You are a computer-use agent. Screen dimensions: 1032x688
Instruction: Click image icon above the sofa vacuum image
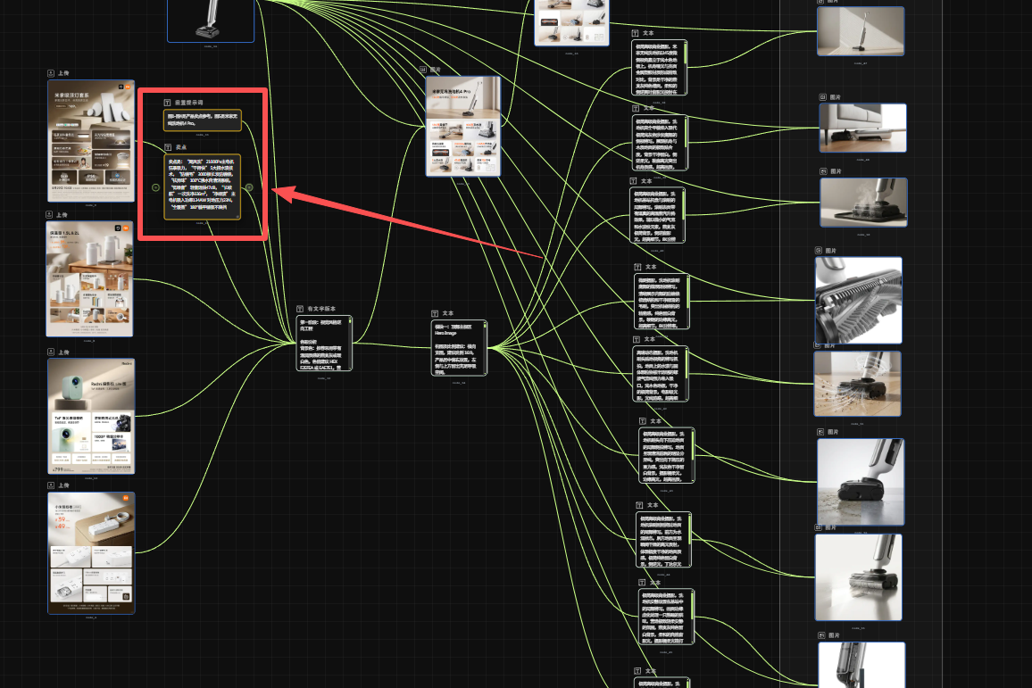tap(822, 96)
